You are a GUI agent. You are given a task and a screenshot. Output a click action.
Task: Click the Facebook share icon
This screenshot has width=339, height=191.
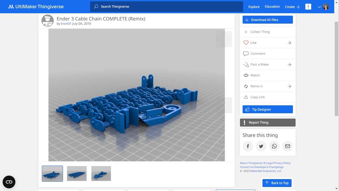[x=248, y=146]
